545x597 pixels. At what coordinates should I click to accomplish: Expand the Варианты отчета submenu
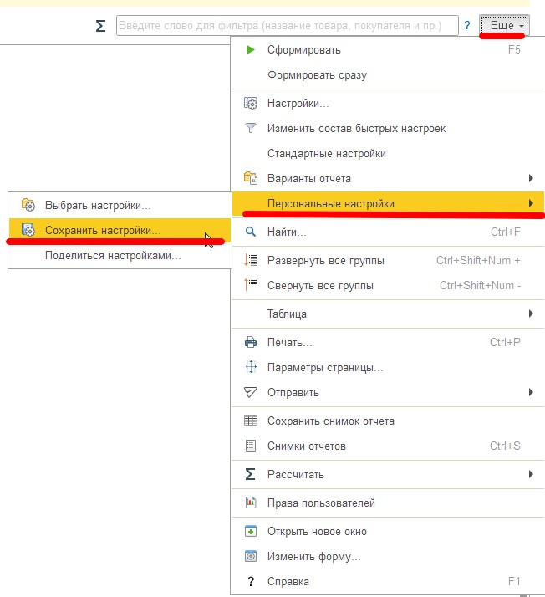[531, 178]
